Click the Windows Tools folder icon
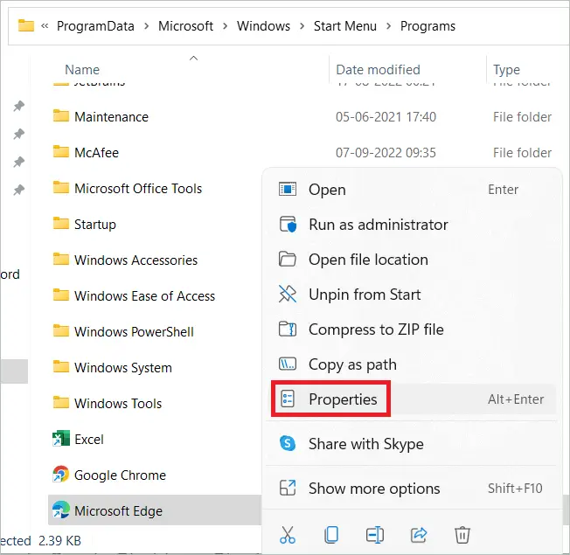The height and width of the screenshot is (555, 570). pos(60,402)
